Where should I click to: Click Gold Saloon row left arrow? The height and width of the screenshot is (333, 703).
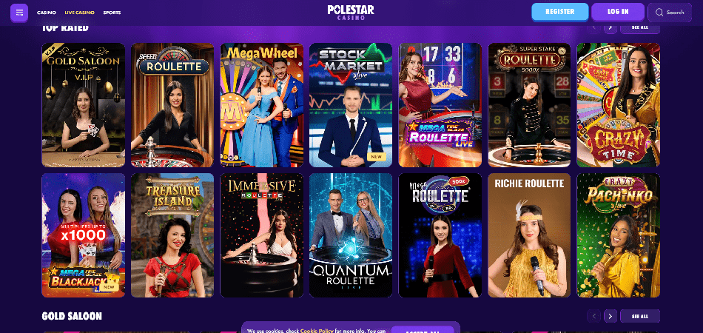tap(594, 316)
